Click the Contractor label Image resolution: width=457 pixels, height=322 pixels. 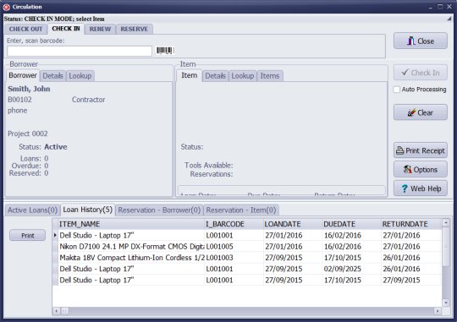(88, 100)
